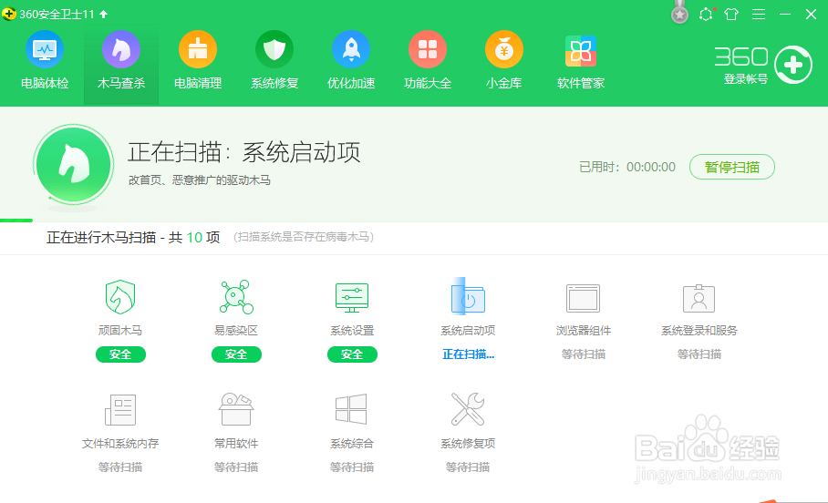Click 等待扫描 under 常用软件
The height and width of the screenshot is (503, 828).
236,467
